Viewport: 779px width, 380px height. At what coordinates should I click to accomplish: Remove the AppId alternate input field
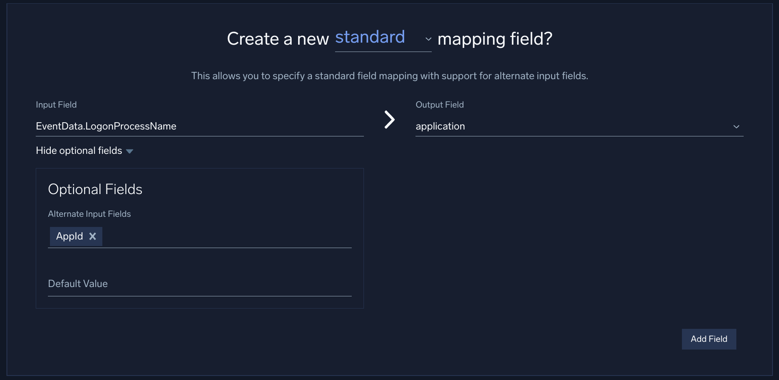(93, 236)
